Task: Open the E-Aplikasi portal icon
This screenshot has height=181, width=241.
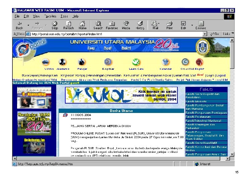Action: (x=108, y=62)
